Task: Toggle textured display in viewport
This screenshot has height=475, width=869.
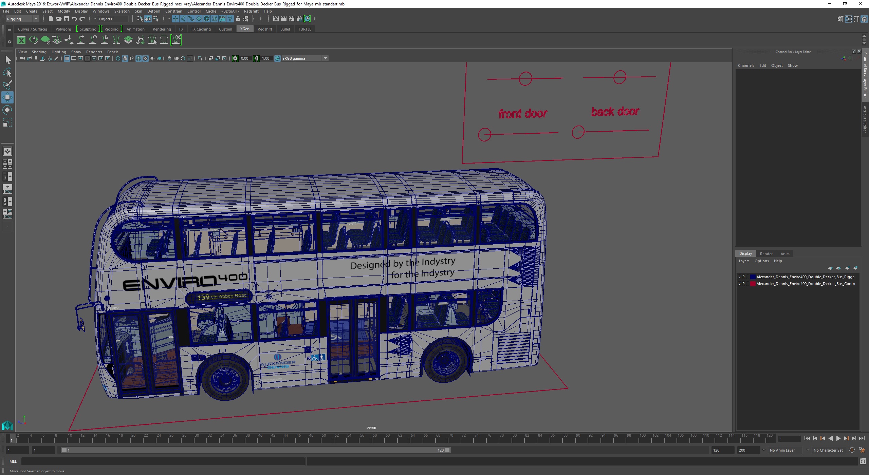Action: click(x=145, y=59)
